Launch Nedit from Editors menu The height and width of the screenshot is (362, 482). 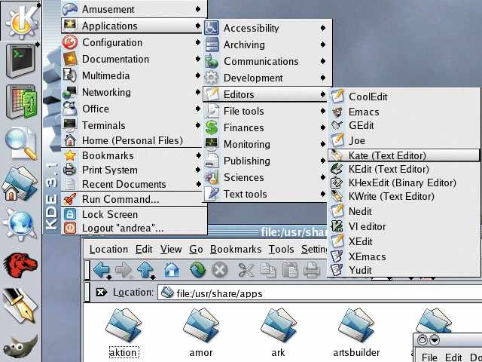(404, 211)
